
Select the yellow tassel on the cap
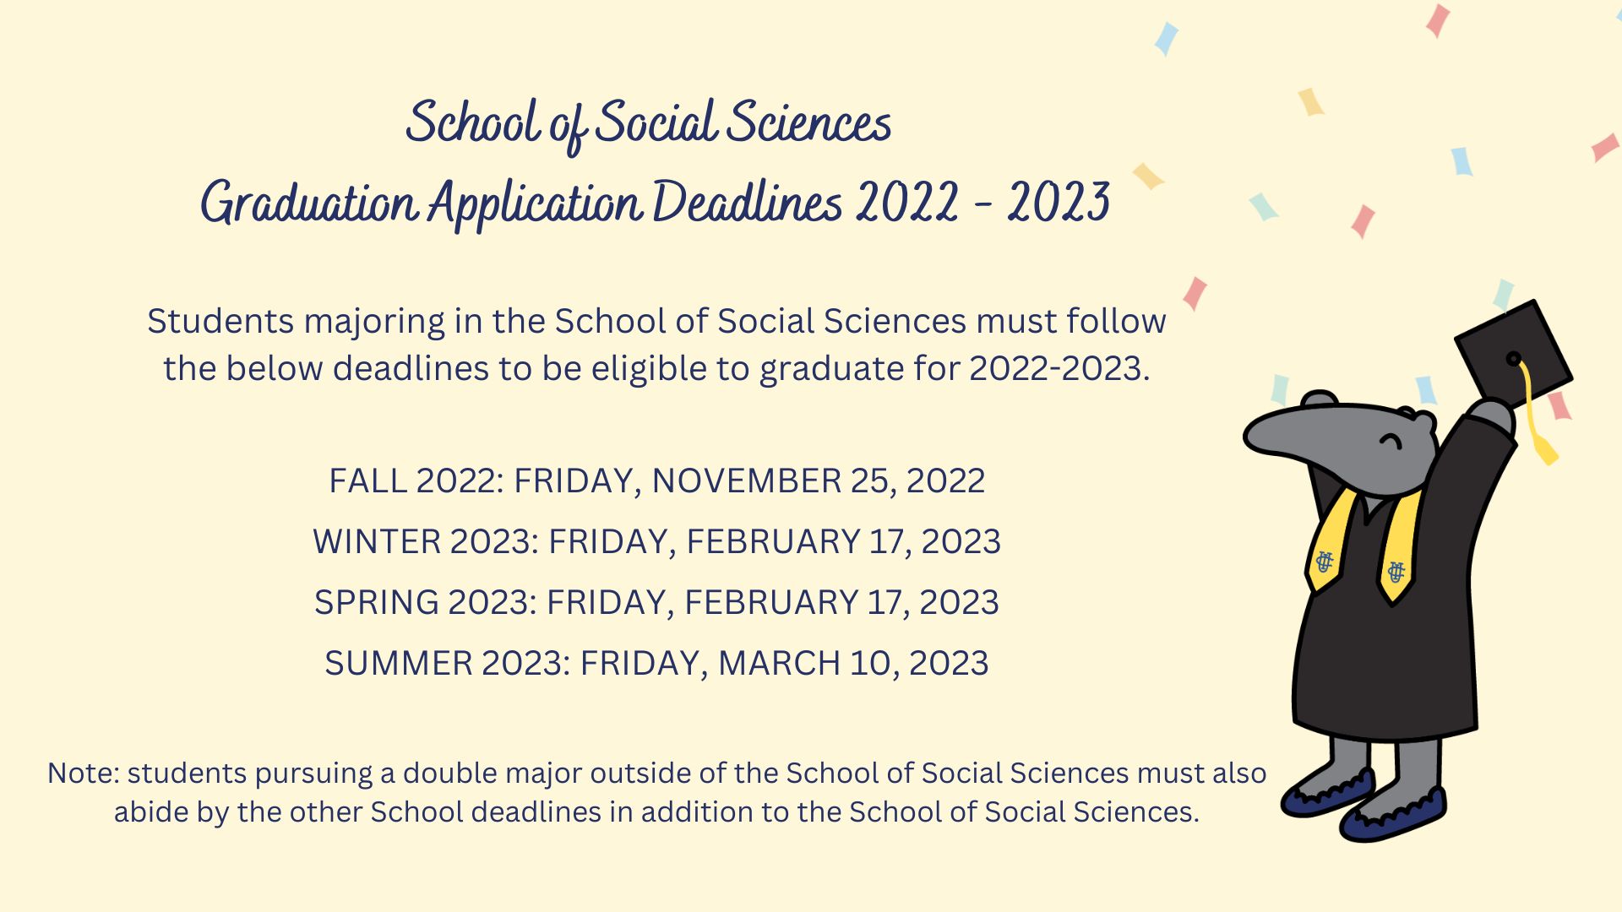[1535, 414]
